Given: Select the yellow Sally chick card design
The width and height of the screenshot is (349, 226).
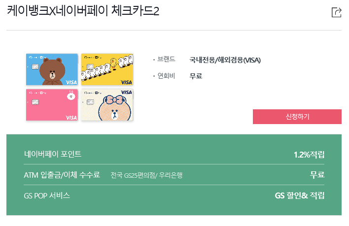Looking at the screenshot, I should coord(107,69).
